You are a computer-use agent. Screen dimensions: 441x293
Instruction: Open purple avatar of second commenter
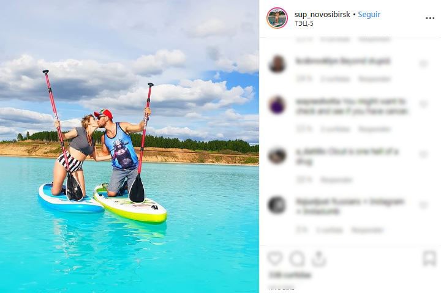277,105
